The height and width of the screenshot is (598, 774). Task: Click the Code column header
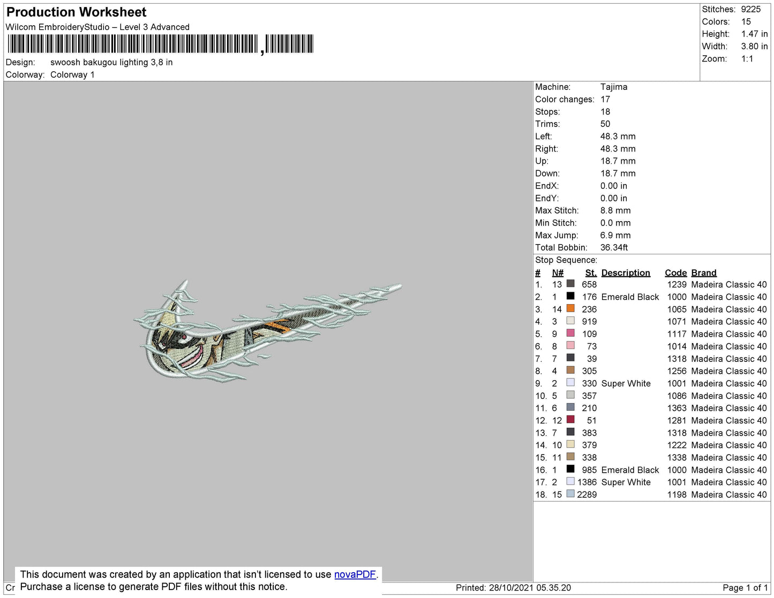coord(676,272)
